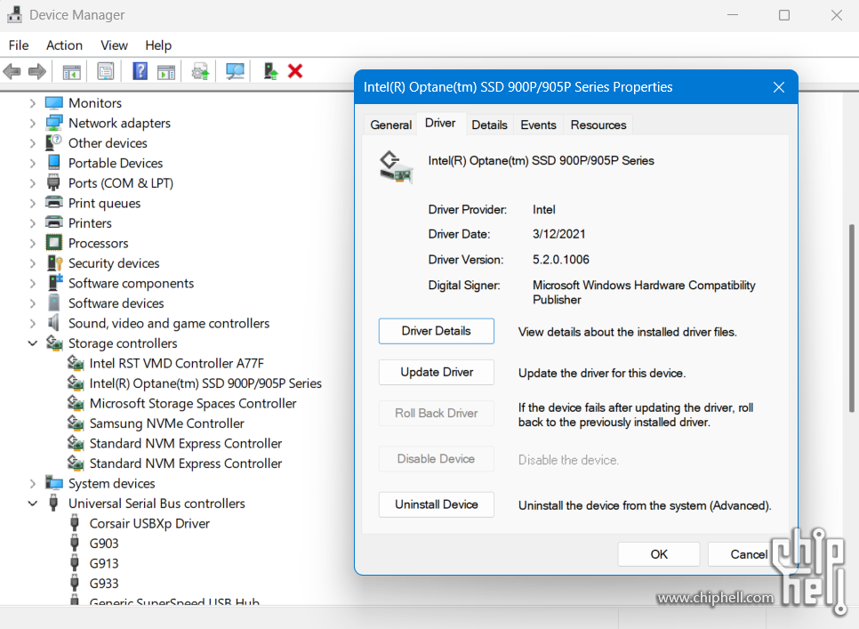Switch to the Details tab

pyautogui.click(x=489, y=125)
